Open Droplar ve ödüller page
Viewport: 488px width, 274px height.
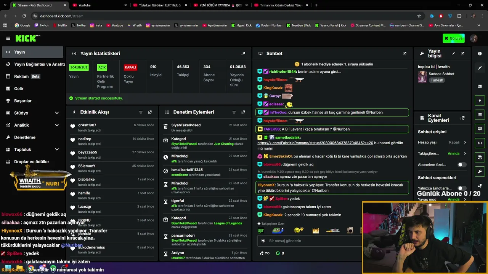32,162
